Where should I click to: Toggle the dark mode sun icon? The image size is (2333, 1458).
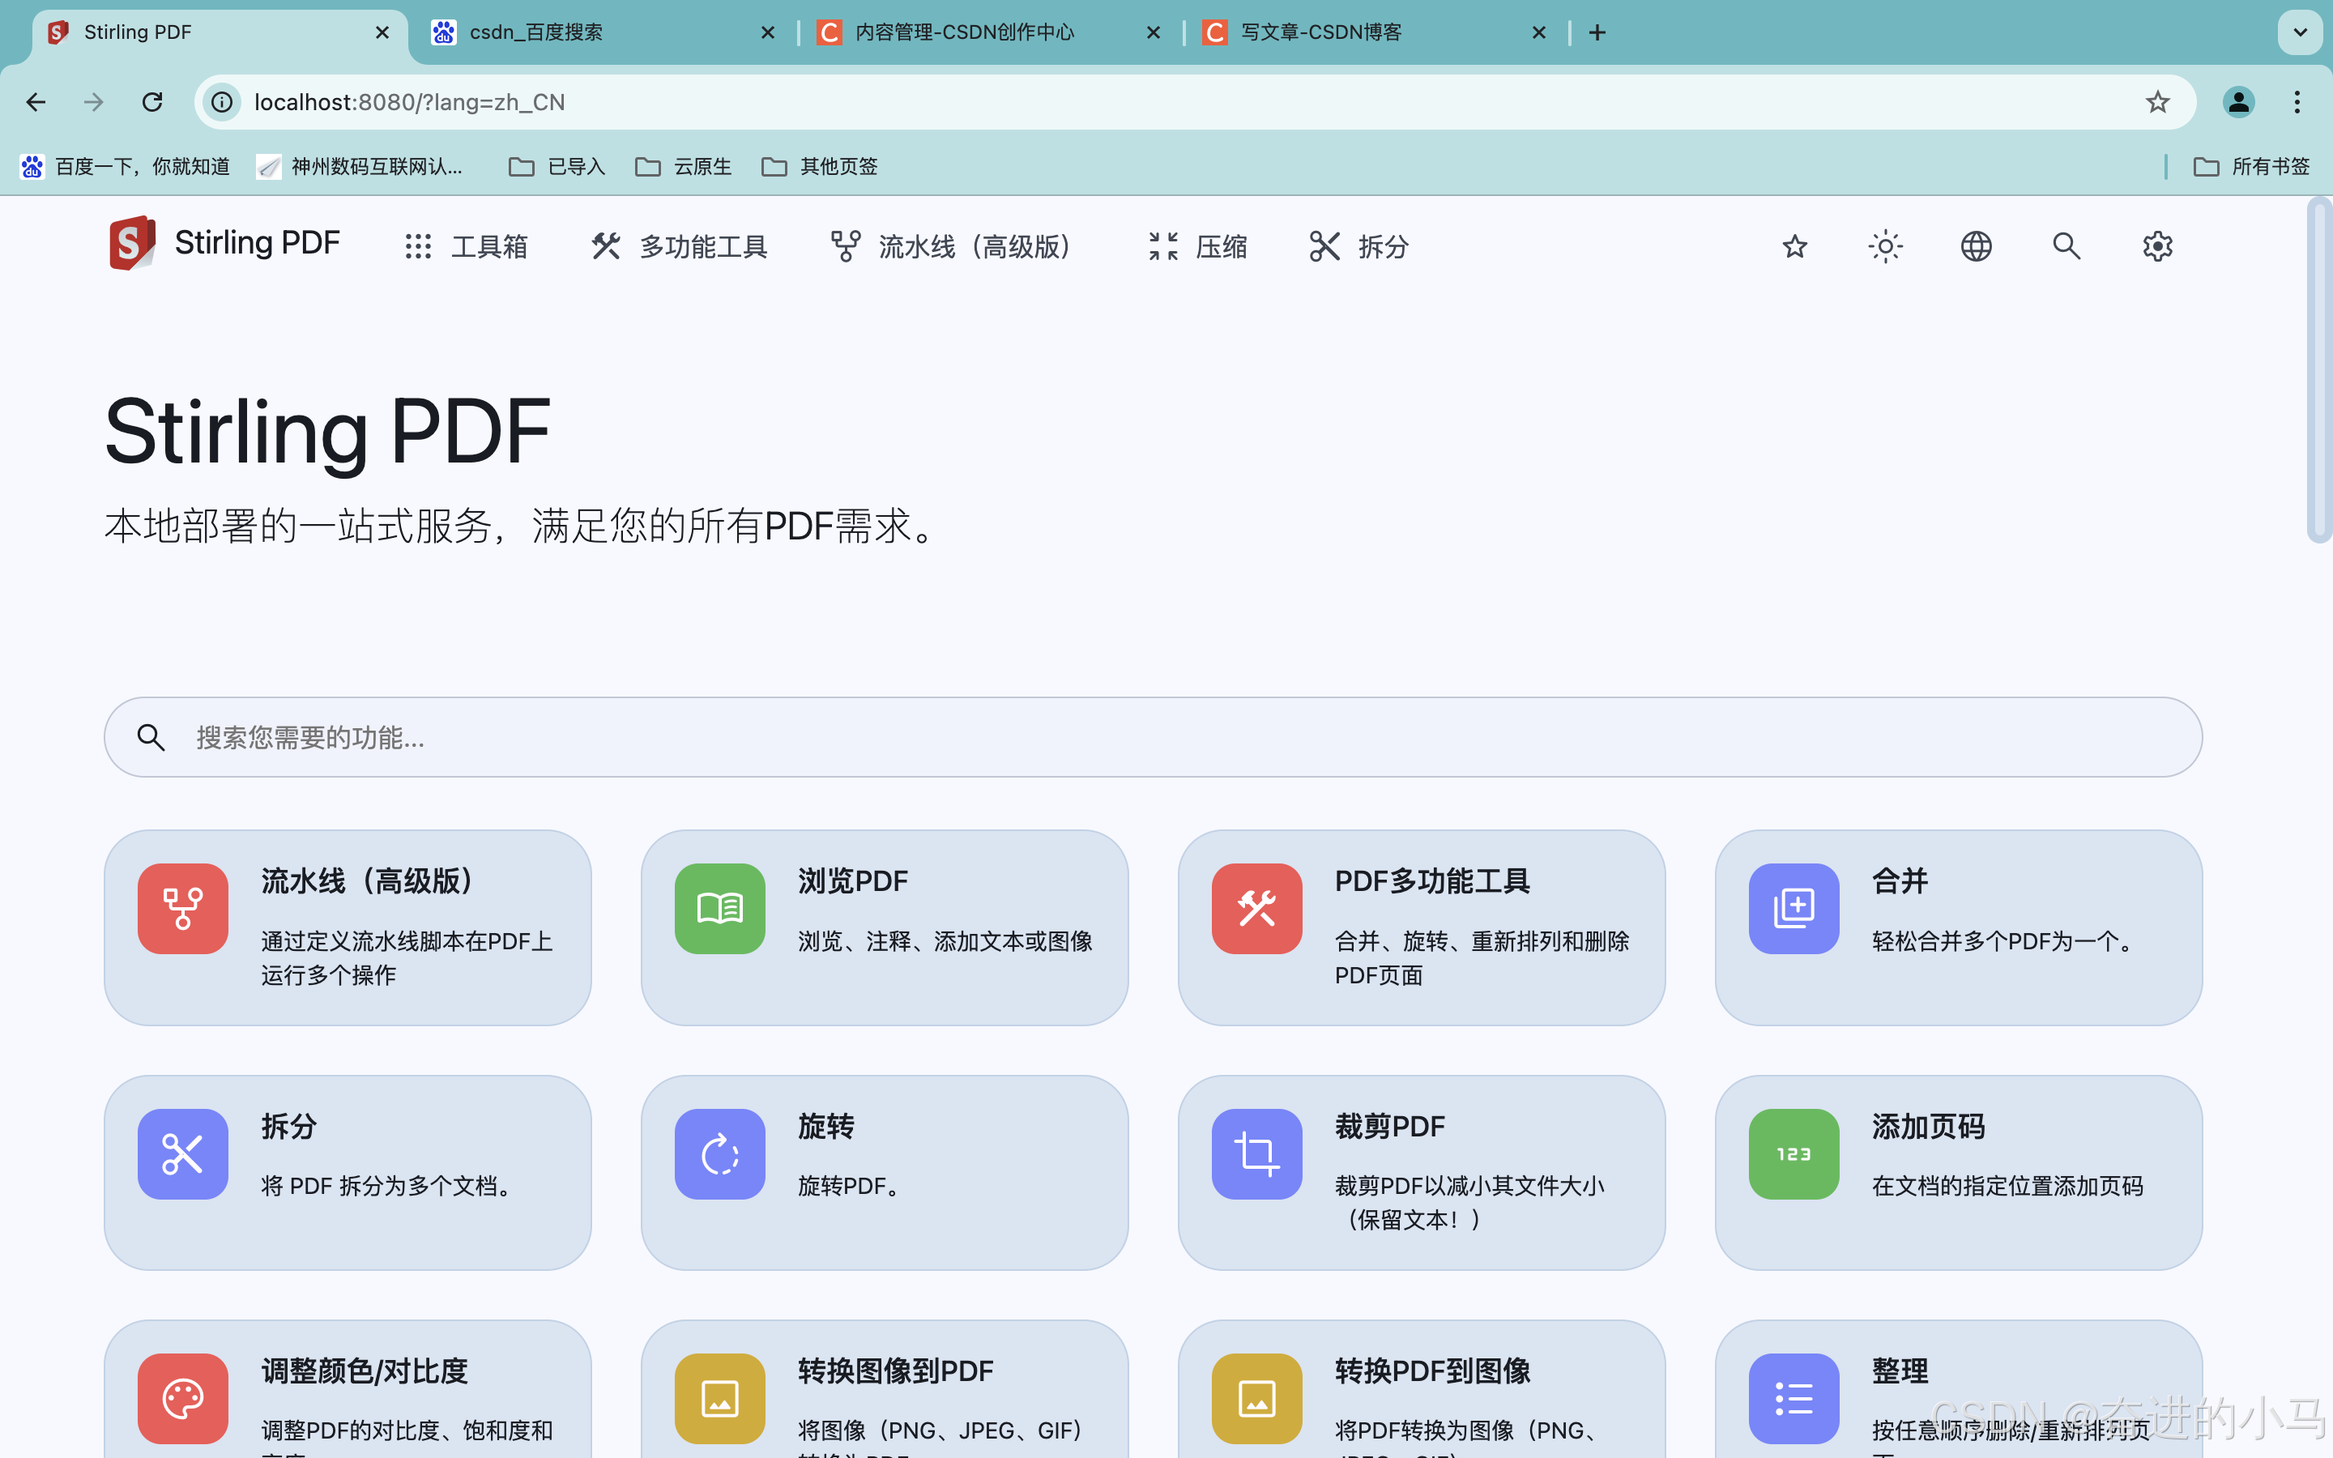(1885, 247)
